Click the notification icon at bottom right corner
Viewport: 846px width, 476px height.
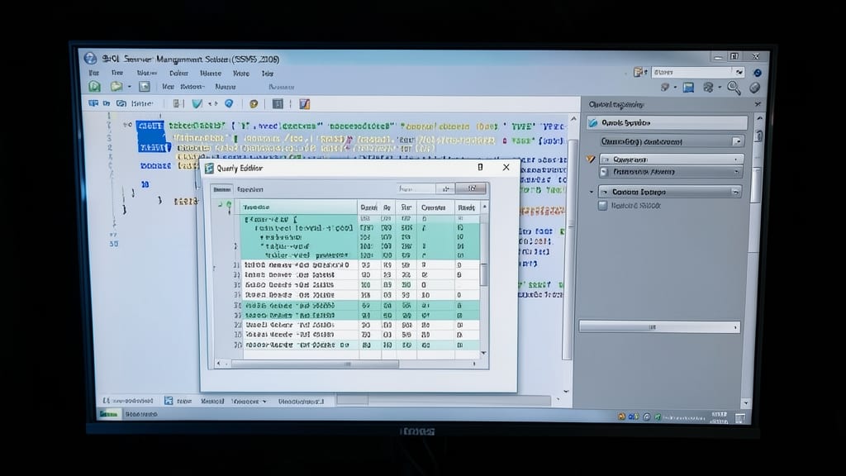click(x=740, y=418)
